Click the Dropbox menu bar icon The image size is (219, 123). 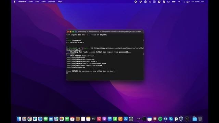[x=141, y=2]
